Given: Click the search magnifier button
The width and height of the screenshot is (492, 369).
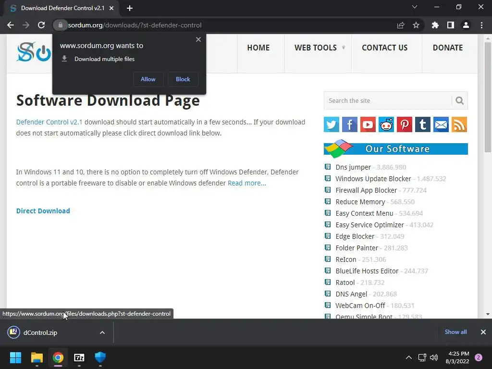Looking at the screenshot, I should 460,101.
